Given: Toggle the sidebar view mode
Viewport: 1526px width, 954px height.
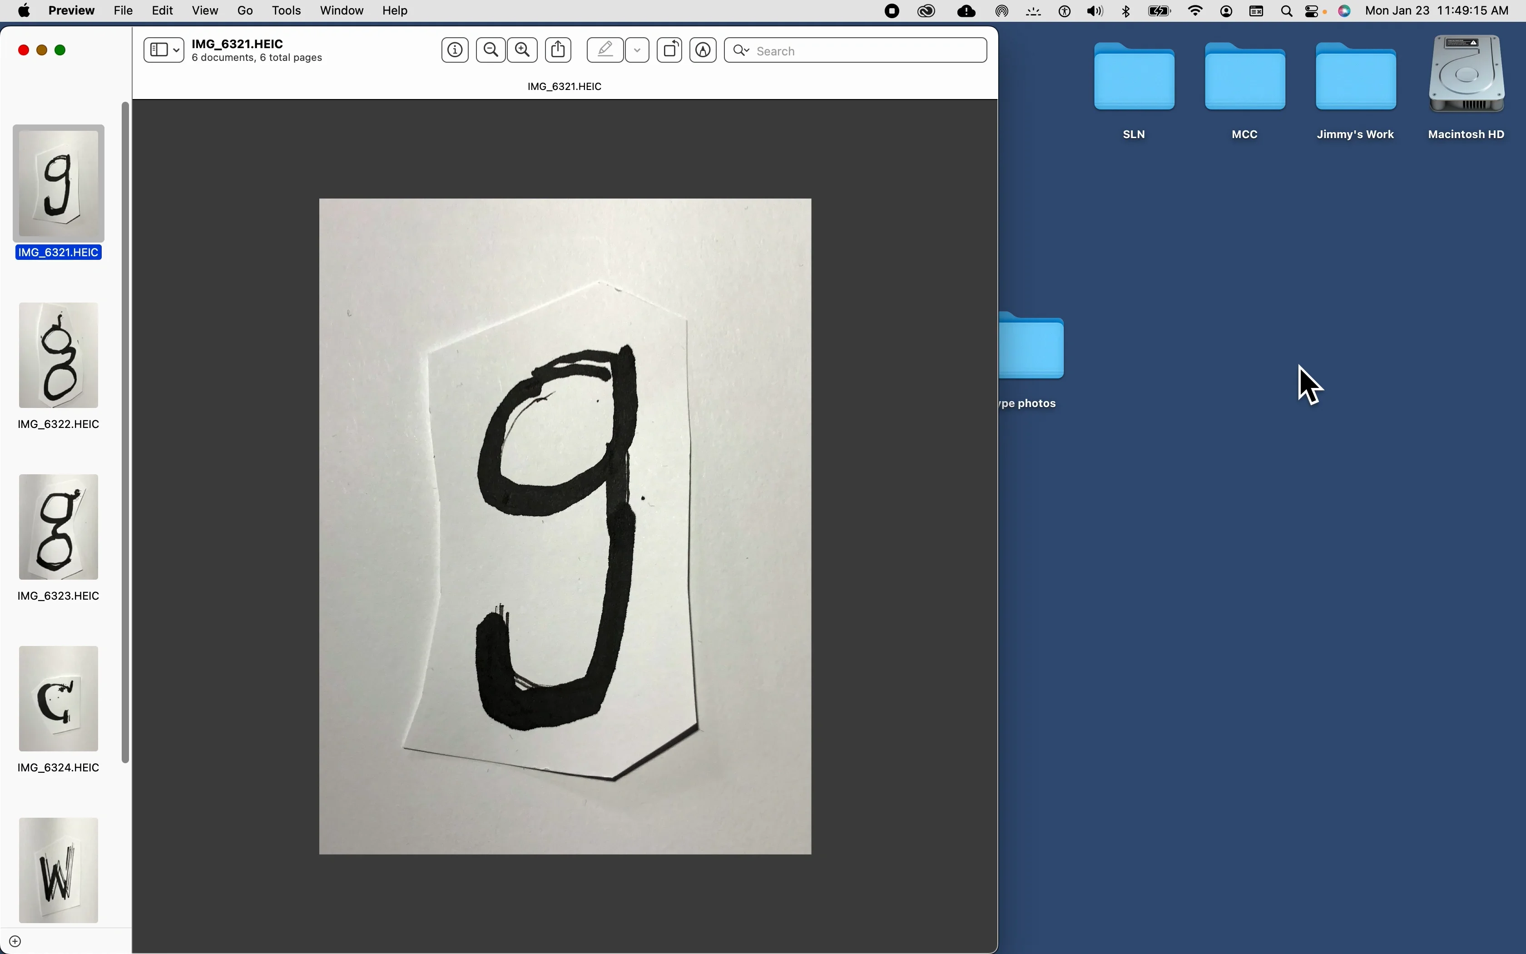Looking at the screenshot, I should click(159, 50).
